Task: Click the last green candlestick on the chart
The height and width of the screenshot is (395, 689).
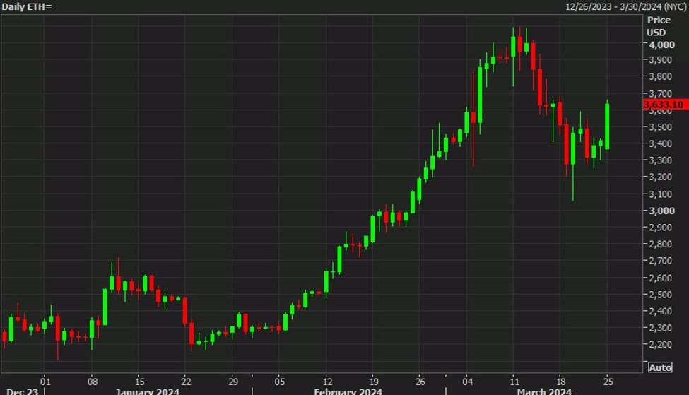Action: coord(607,126)
